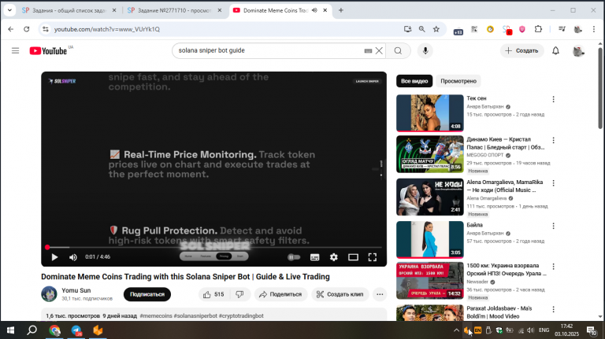Bookmark this page with the star
The image size is (605, 339).
pyautogui.click(x=436, y=29)
